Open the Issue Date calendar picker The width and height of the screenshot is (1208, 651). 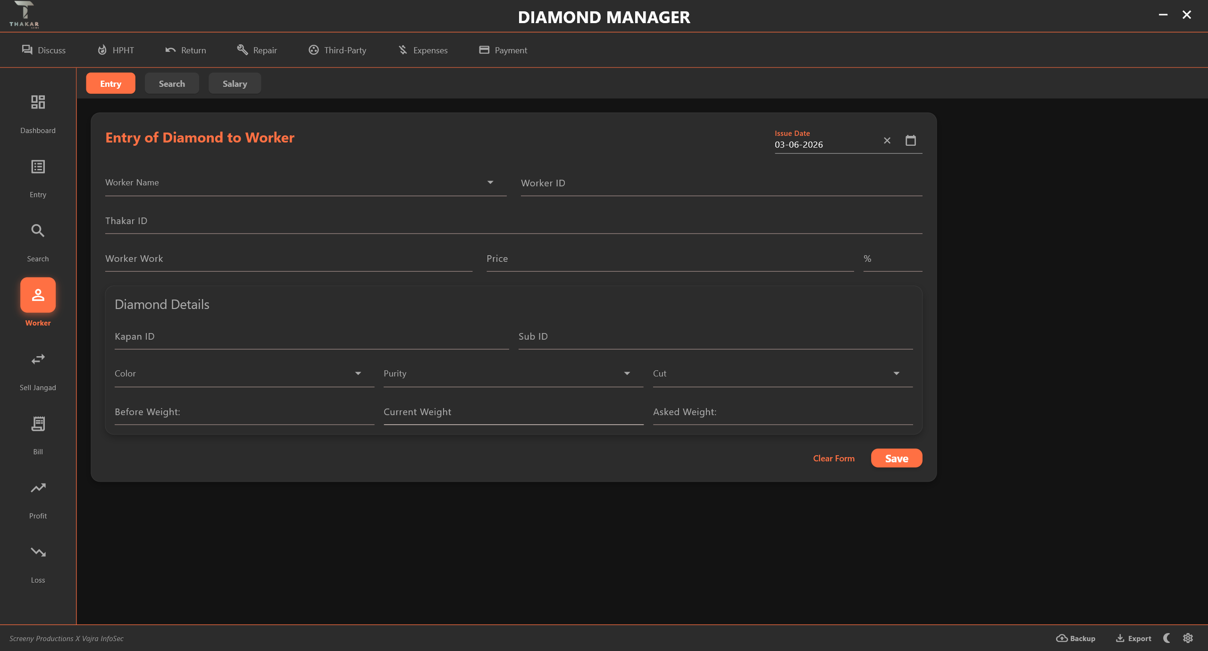tap(911, 141)
